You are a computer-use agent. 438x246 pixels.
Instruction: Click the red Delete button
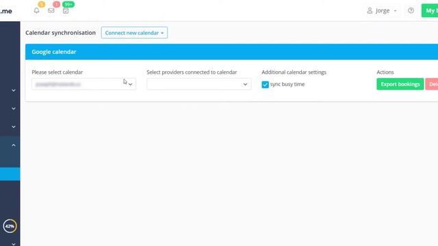pyautogui.click(x=432, y=84)
